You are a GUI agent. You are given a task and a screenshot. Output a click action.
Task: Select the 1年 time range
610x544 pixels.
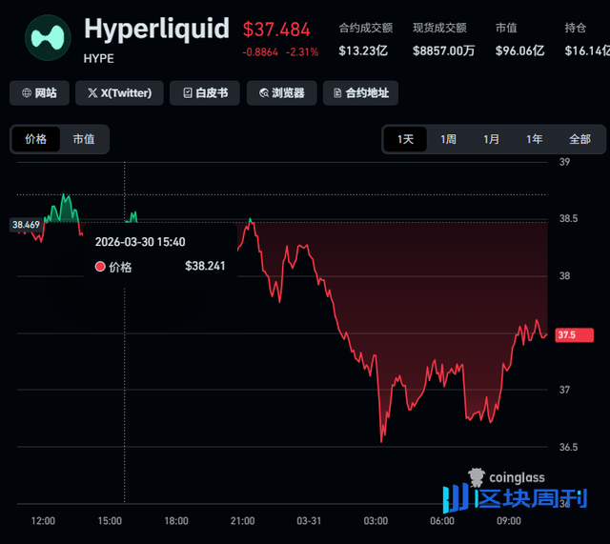point(534,139)
